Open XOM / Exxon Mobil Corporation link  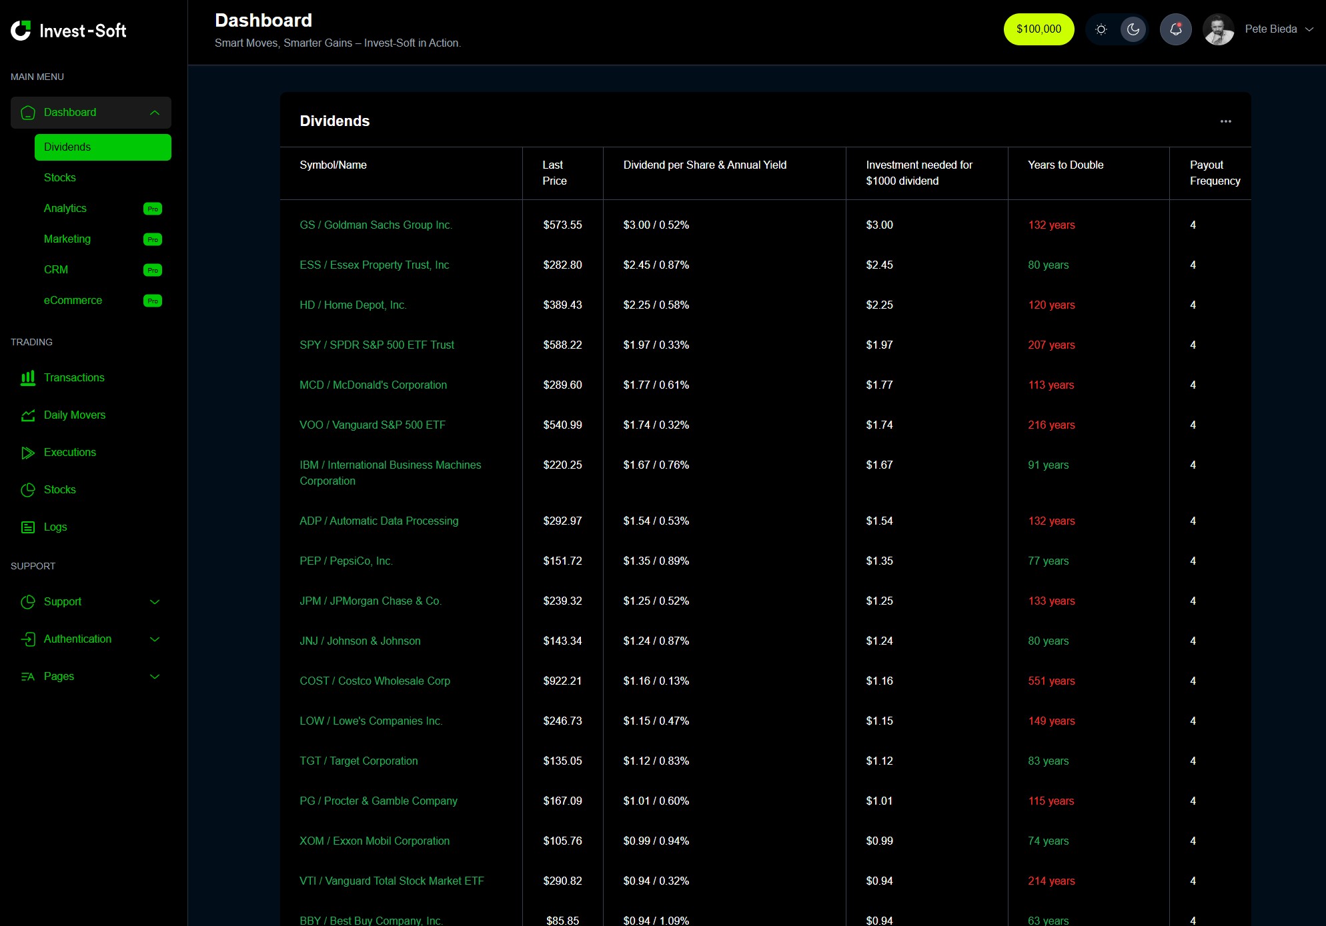coord(374,841)
